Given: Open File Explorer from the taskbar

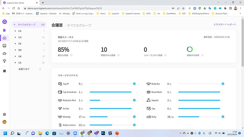Looking at the screenshot, I should [40, 133].
